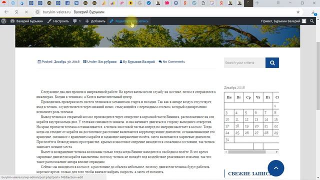320x180 pixels.
Task: Switch to the pink icon tab
Action: point(167,3)
